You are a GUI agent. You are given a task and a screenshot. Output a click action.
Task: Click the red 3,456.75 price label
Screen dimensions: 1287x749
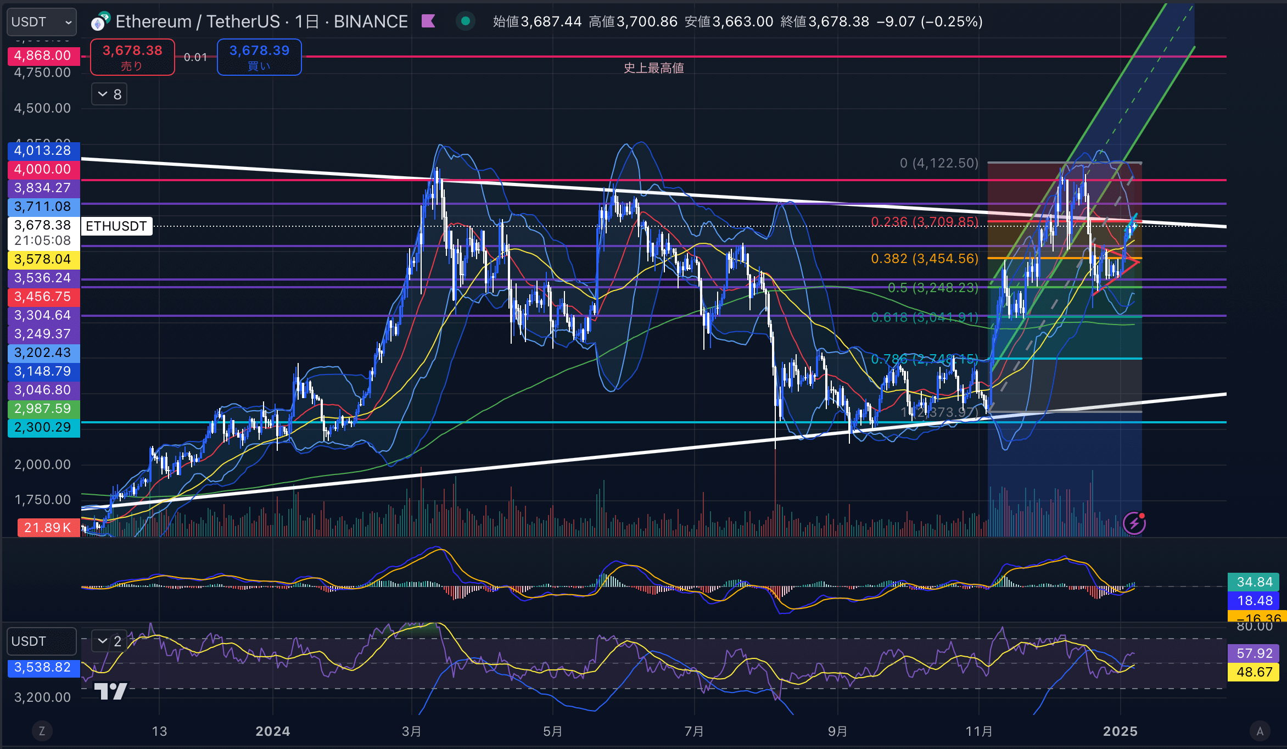(x=43, y=297)
